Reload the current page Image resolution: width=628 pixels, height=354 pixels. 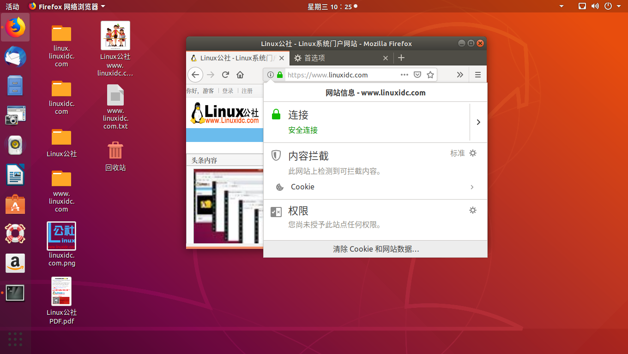coord(225,75)
